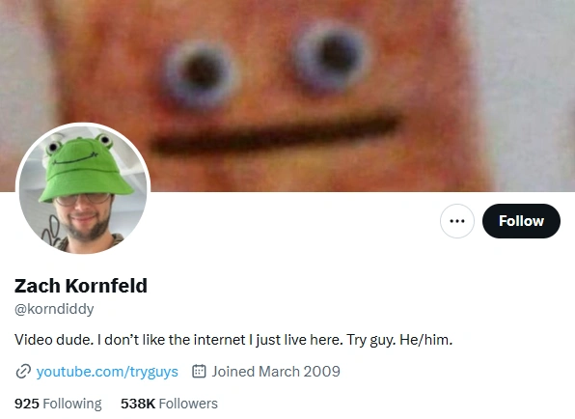The width and height of the screenshot is (575, 419).
Task: Click the Follow button
Action: click(521, 221)
